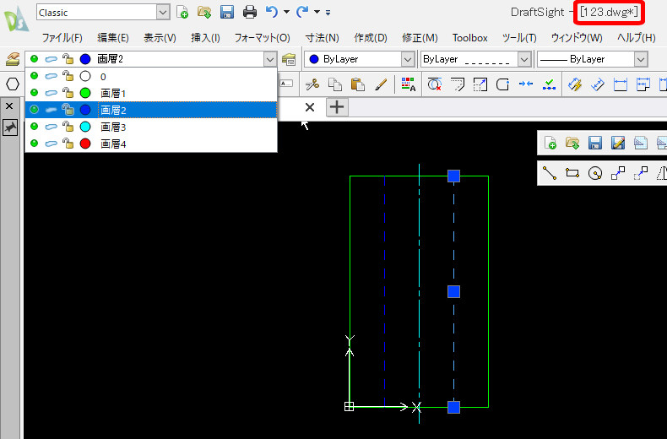Open the undo history dropdown arrow
667x439 pixels.
287,12
